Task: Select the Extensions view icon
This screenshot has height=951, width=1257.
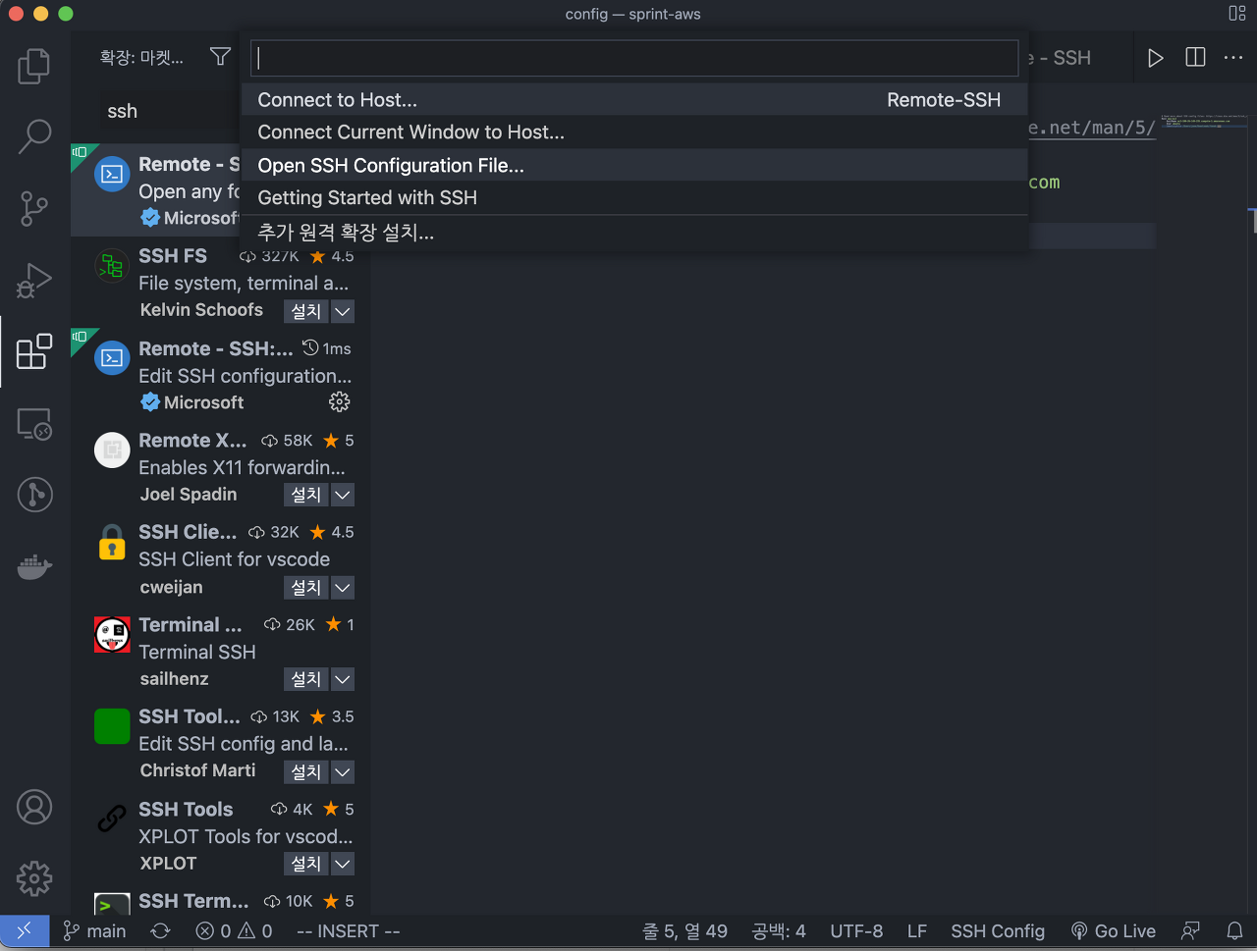Action: point(34,351)
